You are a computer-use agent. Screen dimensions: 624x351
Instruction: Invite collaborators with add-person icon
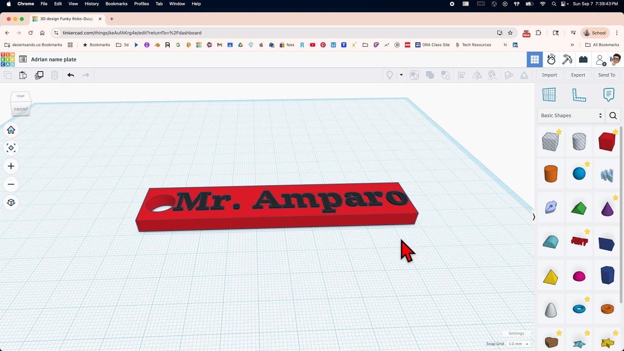(x=601, y=60)
